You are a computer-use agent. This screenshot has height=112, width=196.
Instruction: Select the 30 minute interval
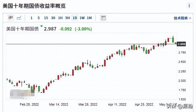(53, 18)
